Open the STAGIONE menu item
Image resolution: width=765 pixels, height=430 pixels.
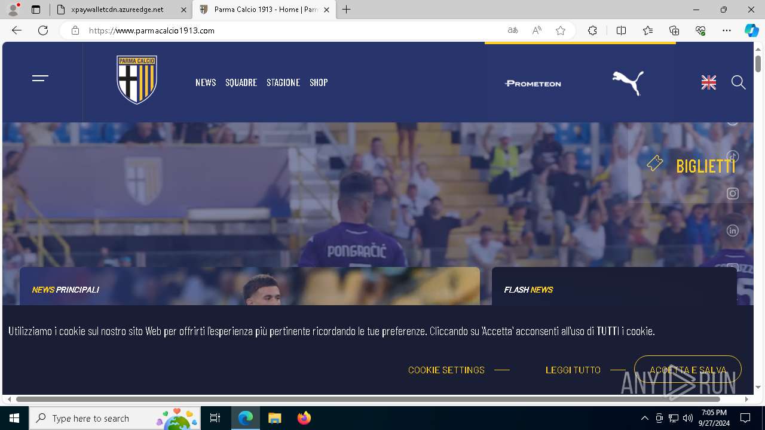pos(283,82)
